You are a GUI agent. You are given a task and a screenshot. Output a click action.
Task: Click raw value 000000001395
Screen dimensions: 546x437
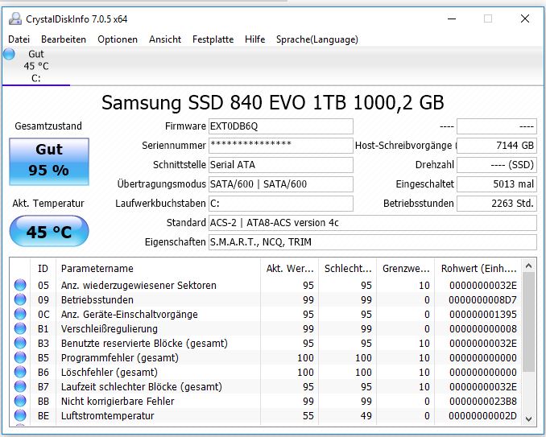pyautogui.click(x=483, y=314)
